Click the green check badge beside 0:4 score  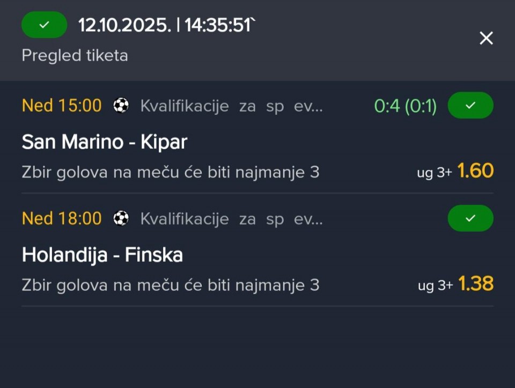(470, 106)
